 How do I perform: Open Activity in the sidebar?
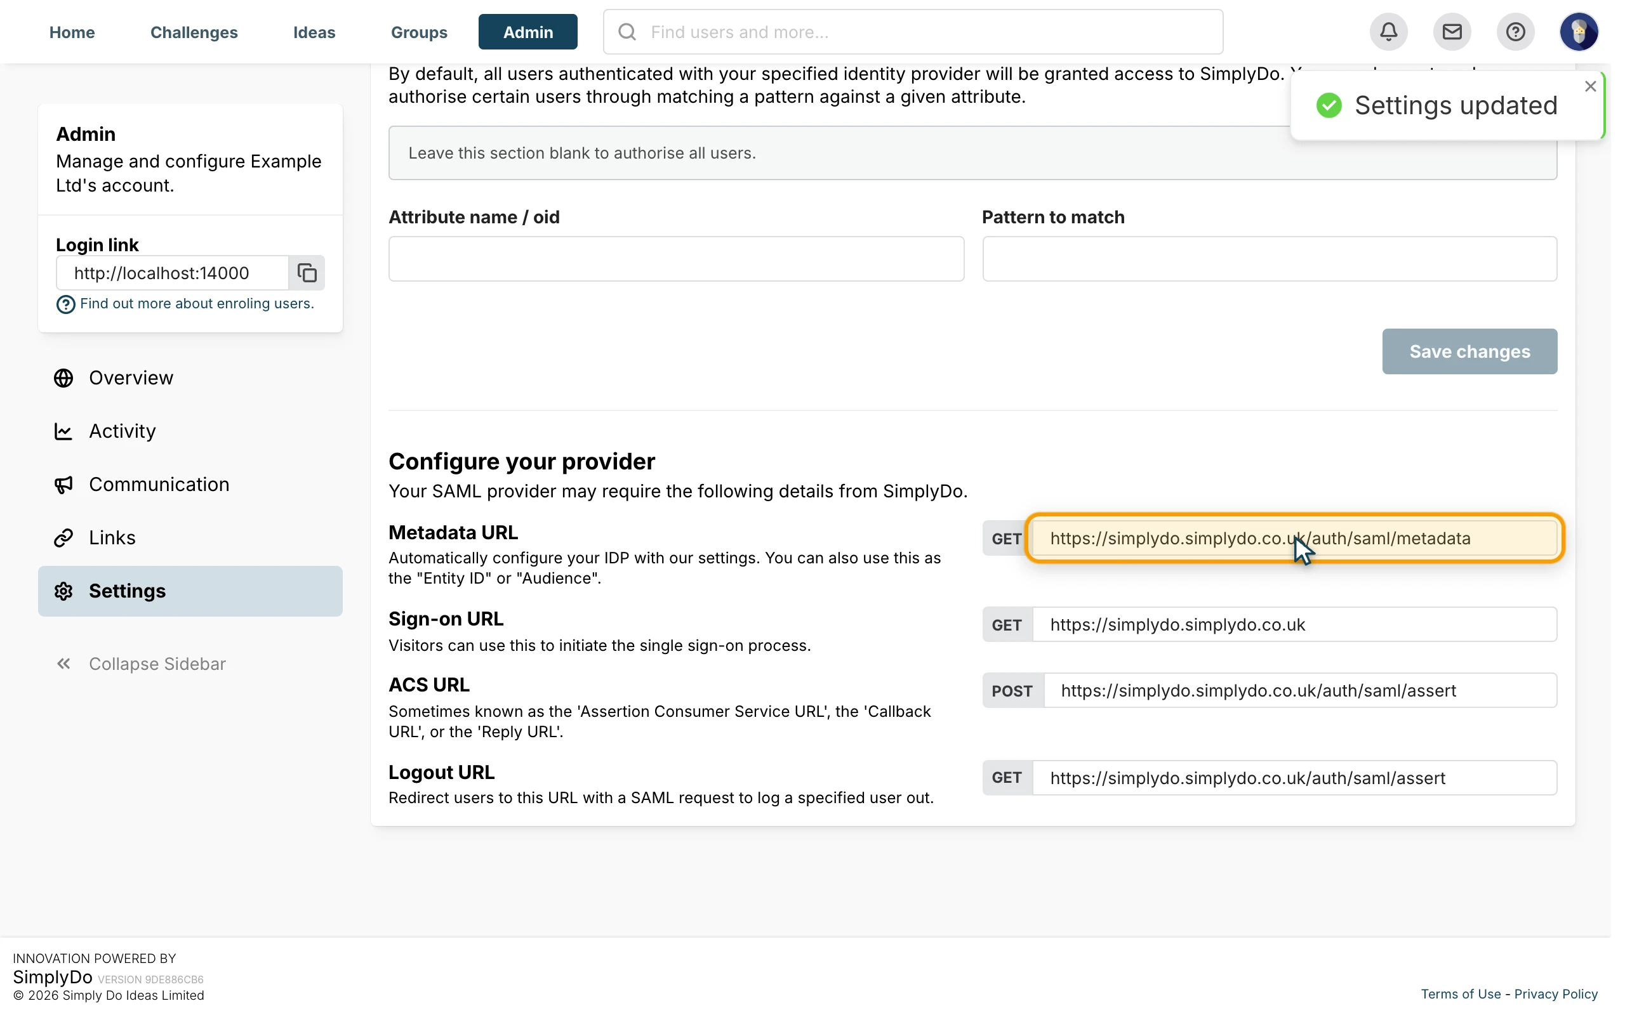click(x=190, y=431)
